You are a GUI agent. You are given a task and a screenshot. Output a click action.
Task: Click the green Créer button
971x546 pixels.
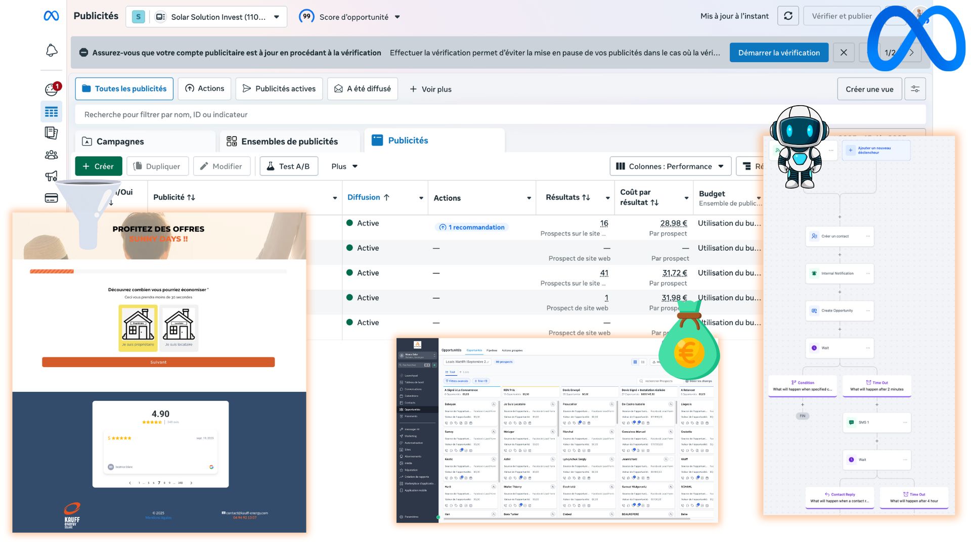98,166
